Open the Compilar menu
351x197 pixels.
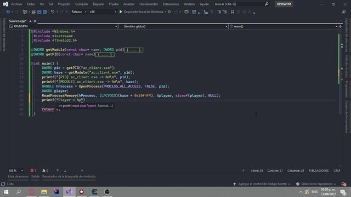click(x=82, y=4)
